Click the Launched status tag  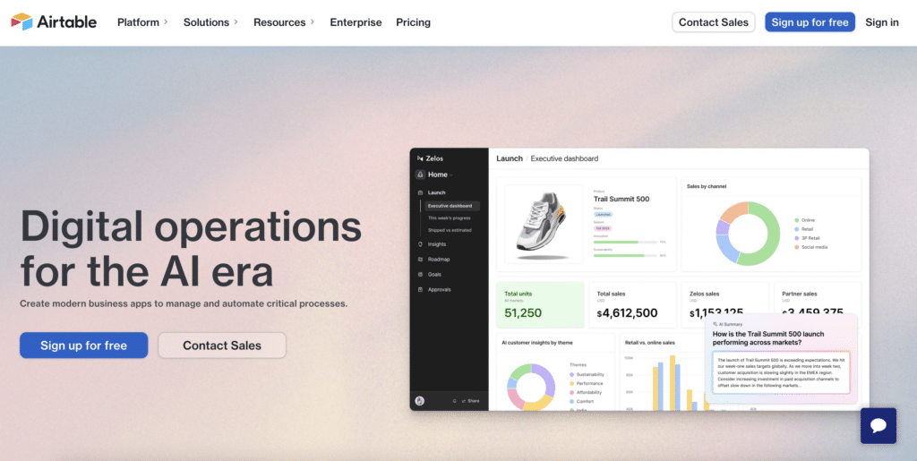pos(603,215)
